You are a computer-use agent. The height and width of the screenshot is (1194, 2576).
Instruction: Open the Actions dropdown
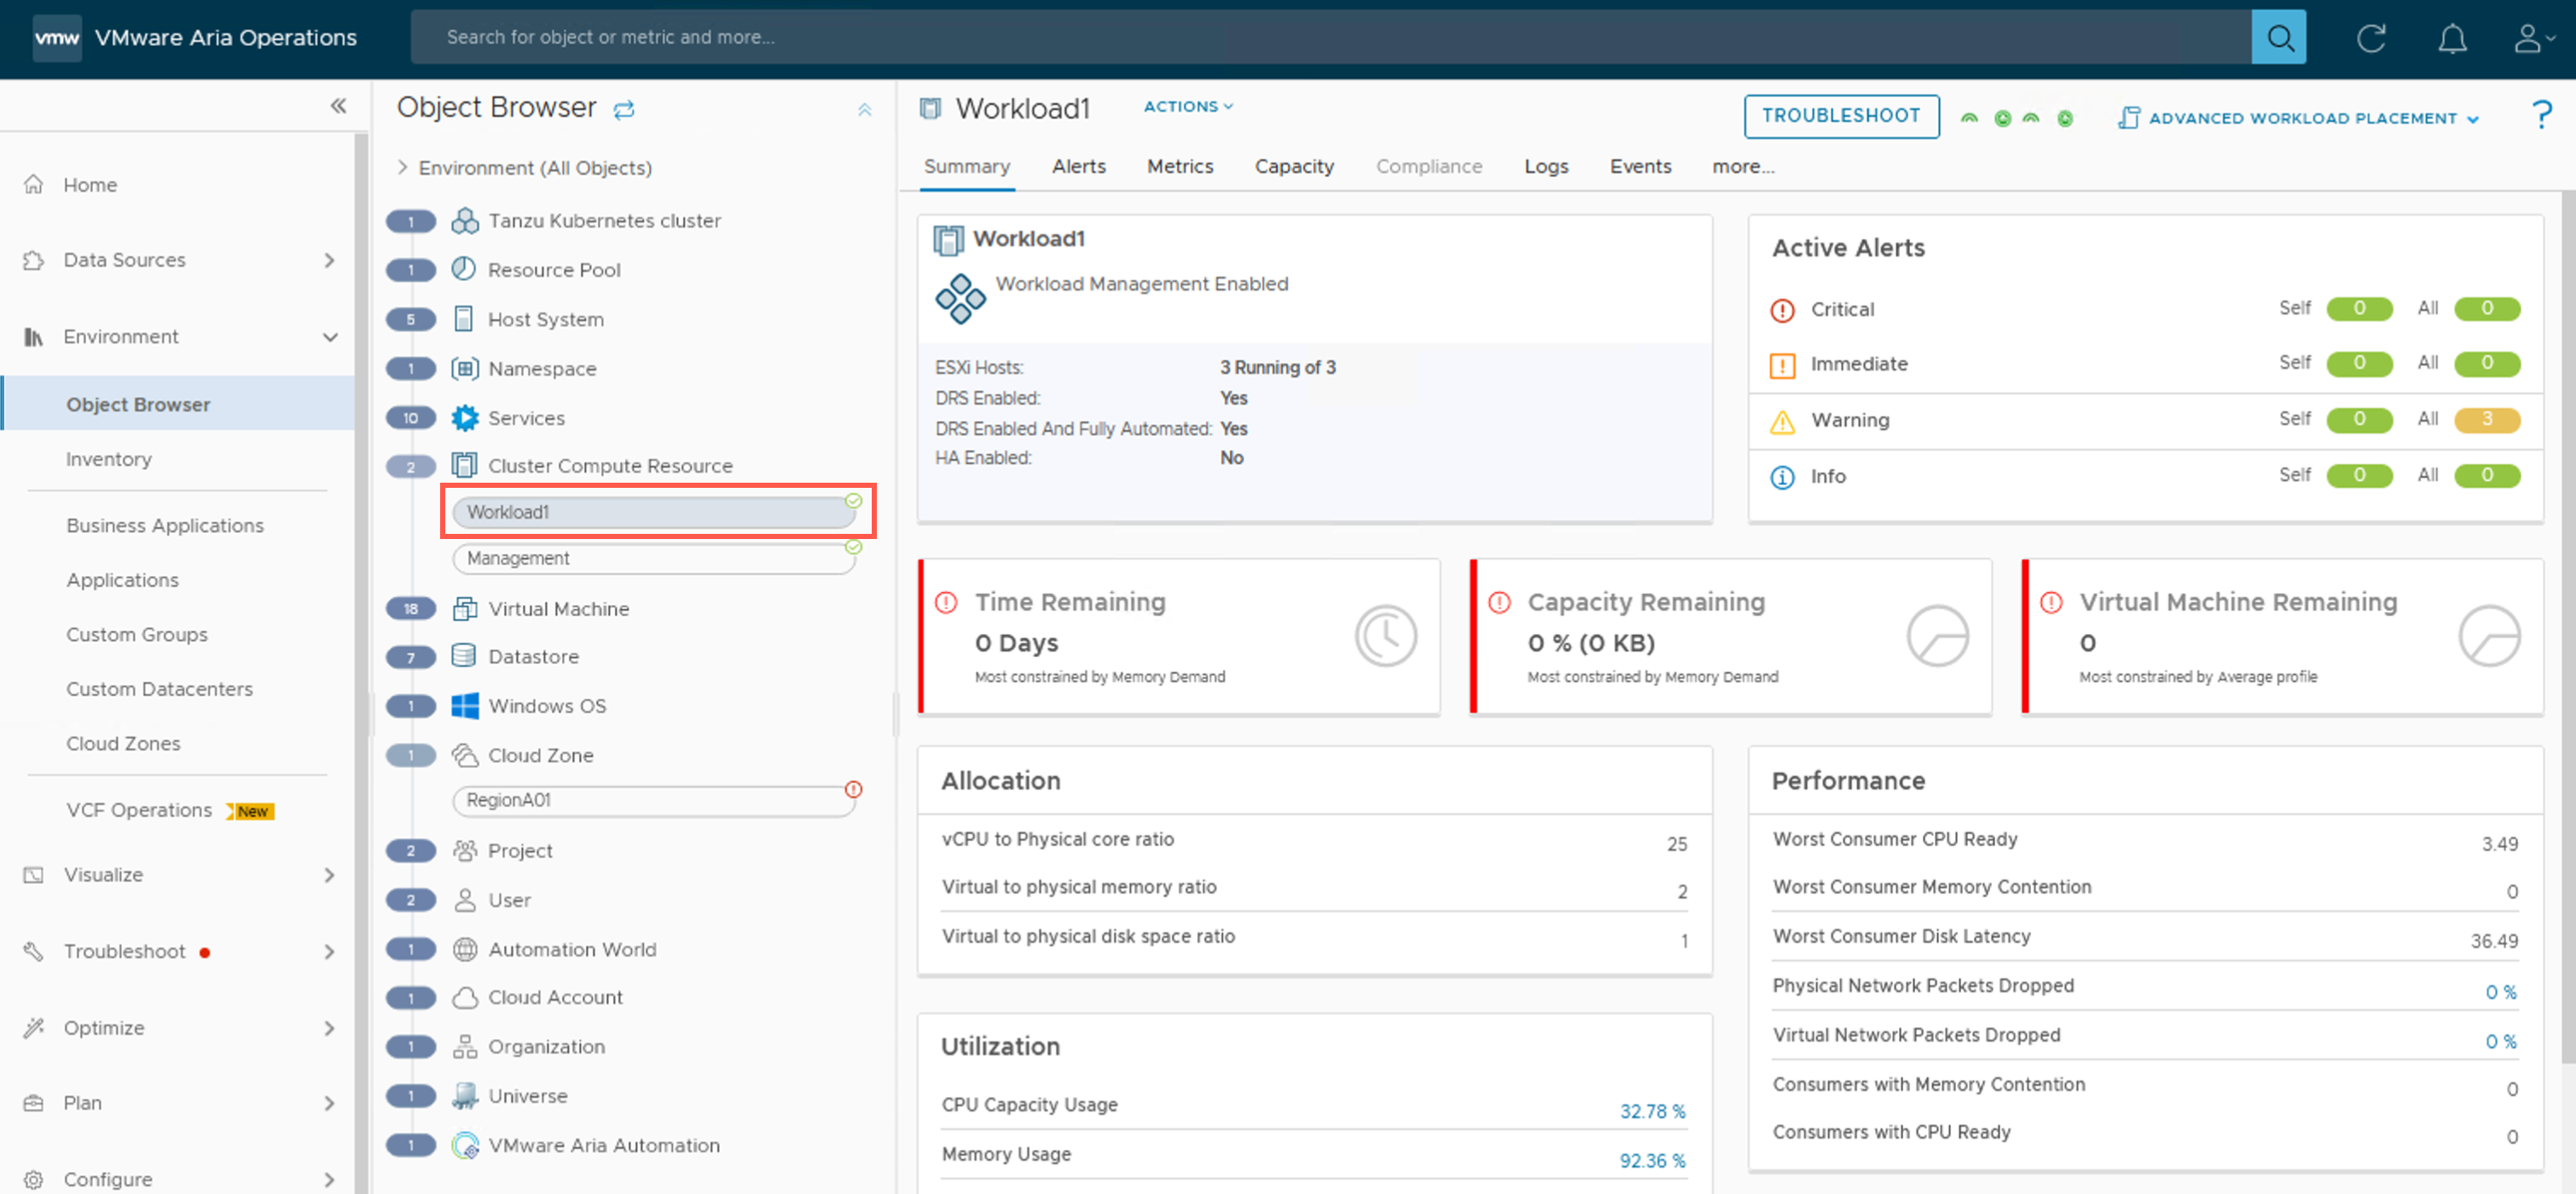(x=1188, y=106)
